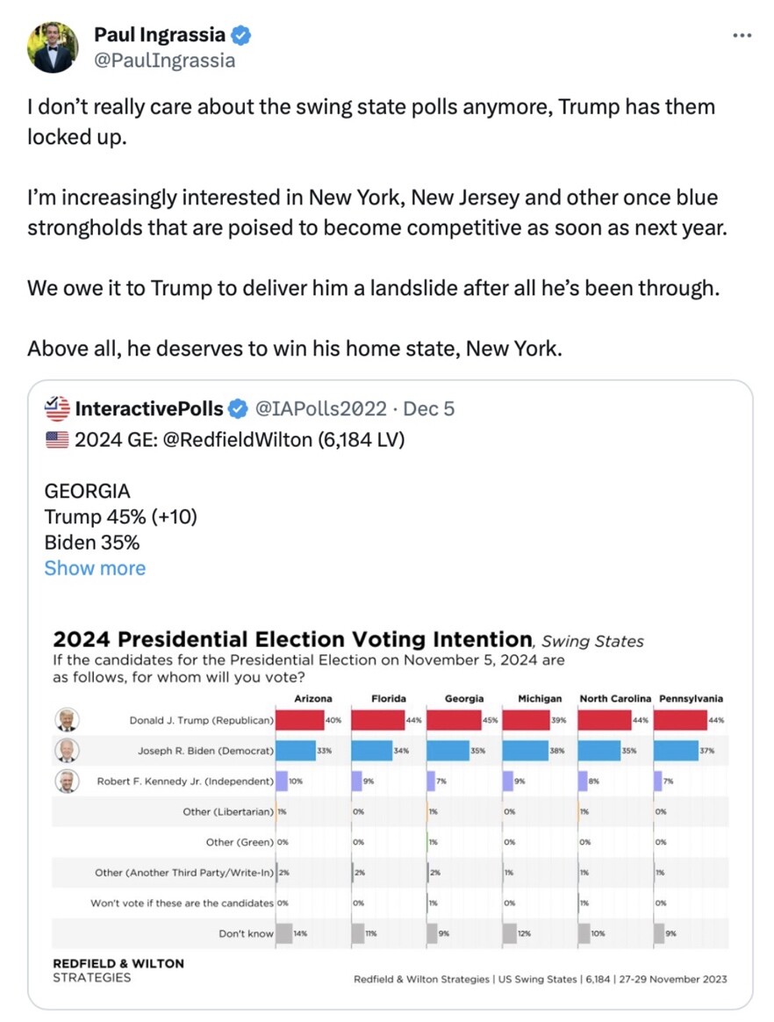Click the blue Biden bar under Arizona
This screenshot has width=774, height=1022.
(296, 751)
